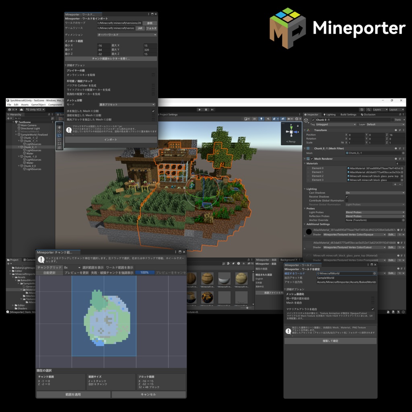Select the Rotate tool in Scene toolbar

tap(60, 135)
